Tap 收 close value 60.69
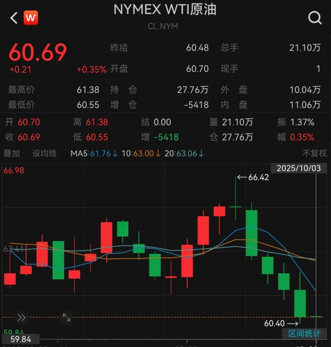The width and height of the screenshot is (331, 347). click(29, 137)
